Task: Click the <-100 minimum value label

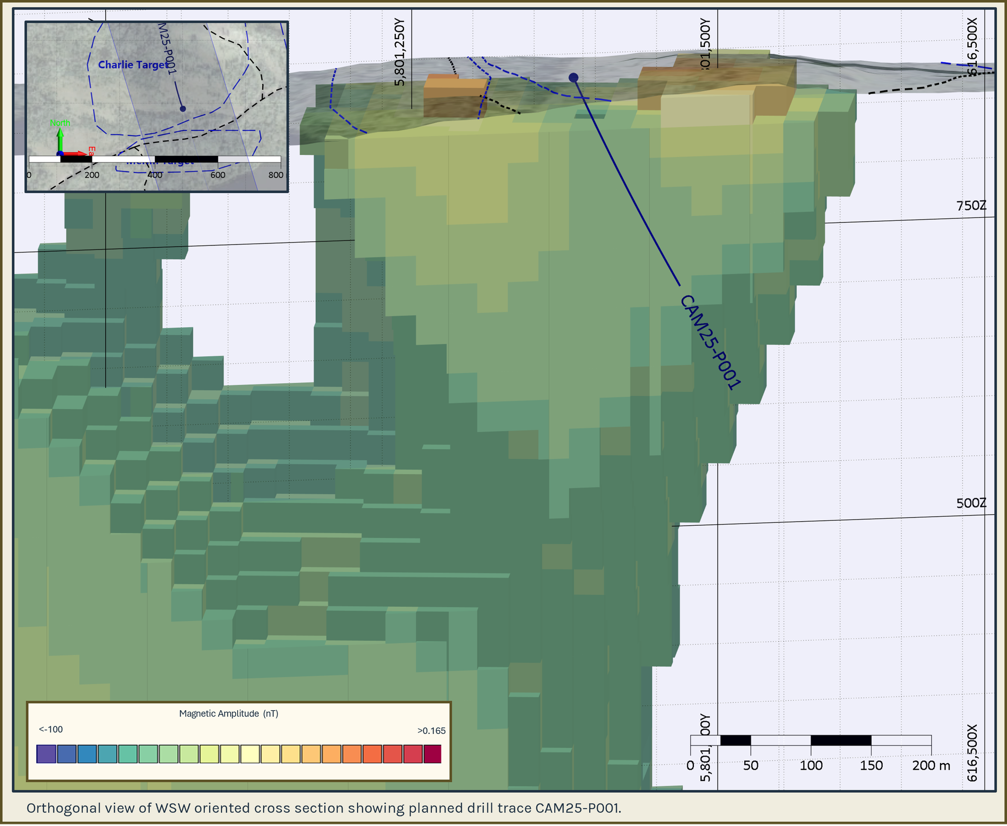Action: point(51,729)
